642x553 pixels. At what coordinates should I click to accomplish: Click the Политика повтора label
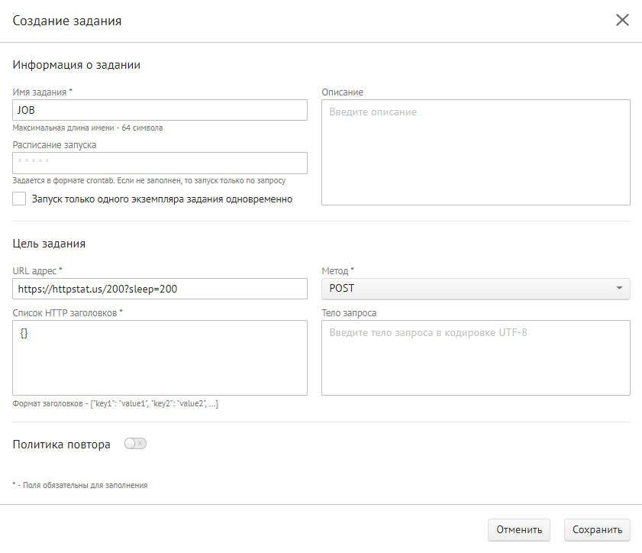click(x=62, y=444)
